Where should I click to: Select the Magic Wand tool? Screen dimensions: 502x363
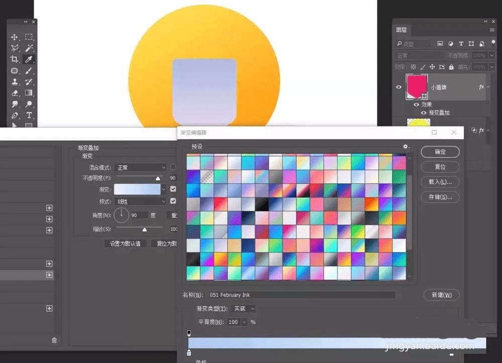(29, 48)
